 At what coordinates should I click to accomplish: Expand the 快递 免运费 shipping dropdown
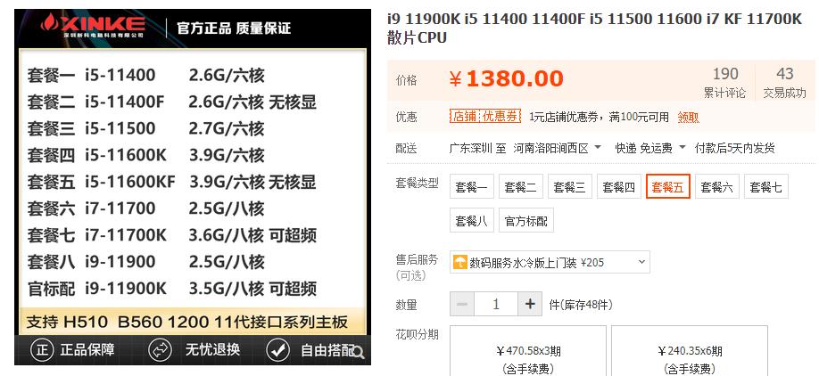pos(650,148)
